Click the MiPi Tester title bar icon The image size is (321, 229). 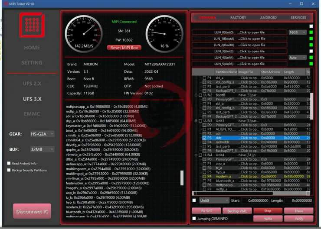[x=6, y=3]
